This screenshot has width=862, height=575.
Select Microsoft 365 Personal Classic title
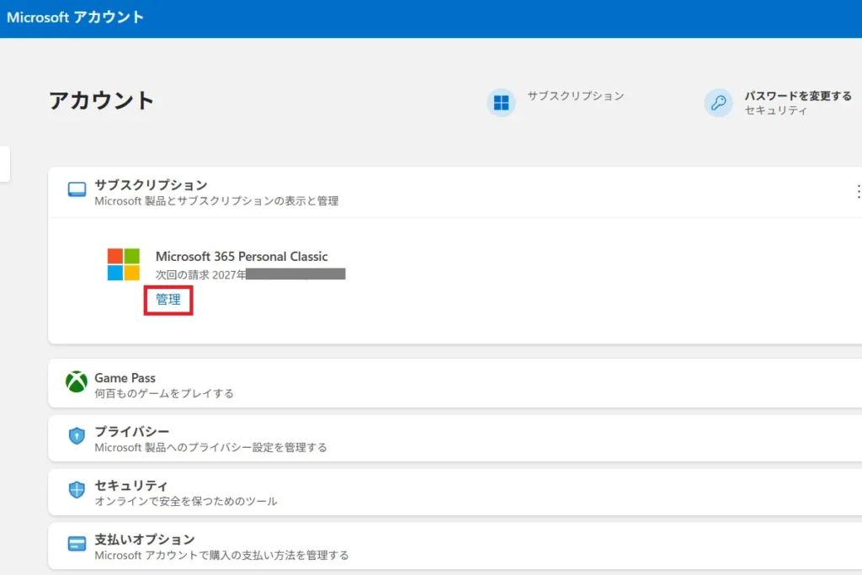coord(242,256)
